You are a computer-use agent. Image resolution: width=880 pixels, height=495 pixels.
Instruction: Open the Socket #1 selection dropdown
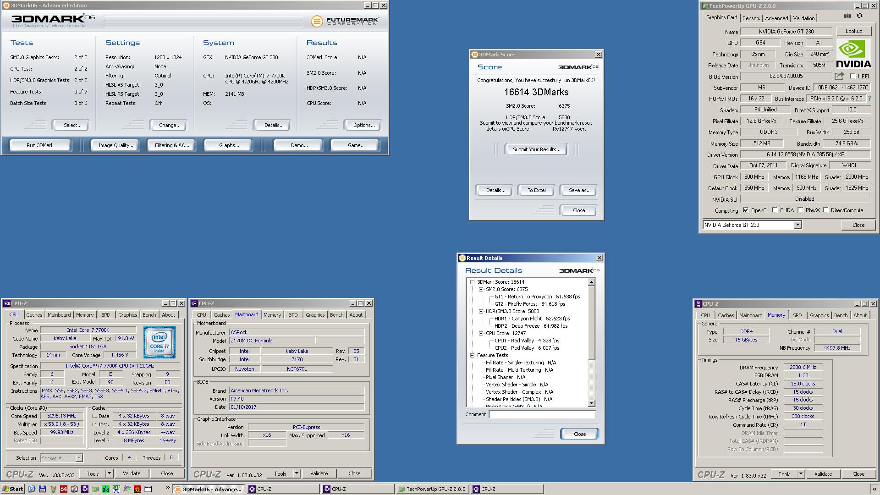click(79, 458)
